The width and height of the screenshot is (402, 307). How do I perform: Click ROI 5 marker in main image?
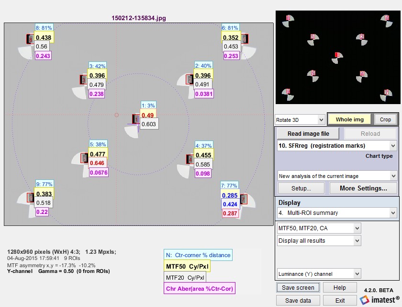[x=84, y=158]
